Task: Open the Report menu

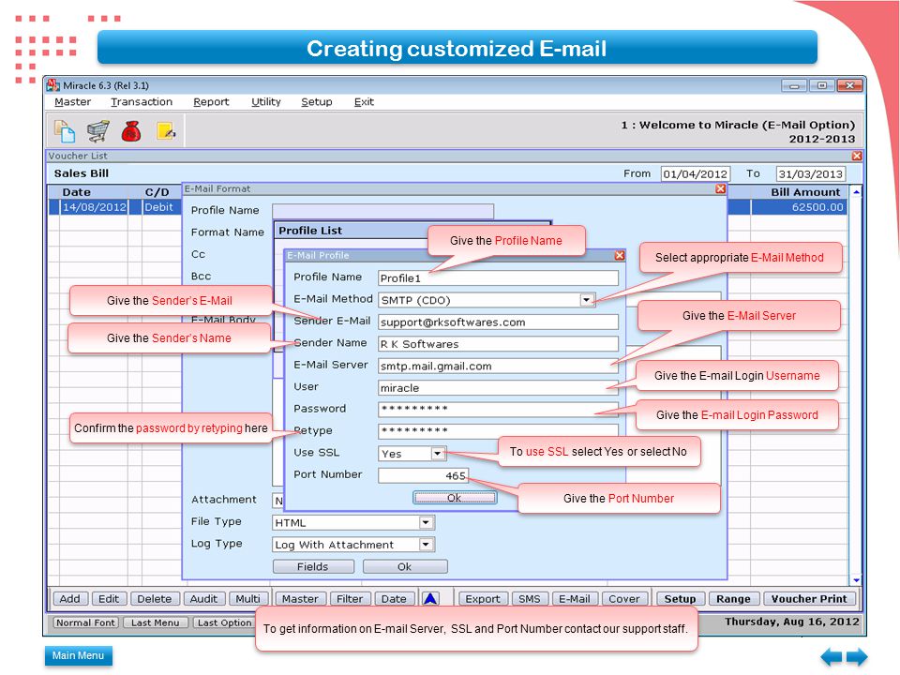Action: click(211, 101)
